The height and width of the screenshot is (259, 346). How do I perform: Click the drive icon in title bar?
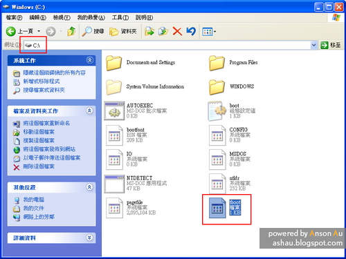coord(6,7)
